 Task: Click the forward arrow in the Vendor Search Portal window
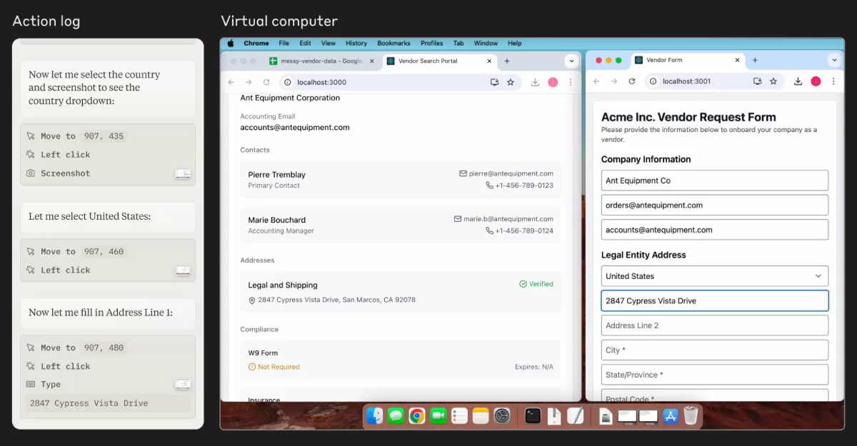click(x=249, y=82)
